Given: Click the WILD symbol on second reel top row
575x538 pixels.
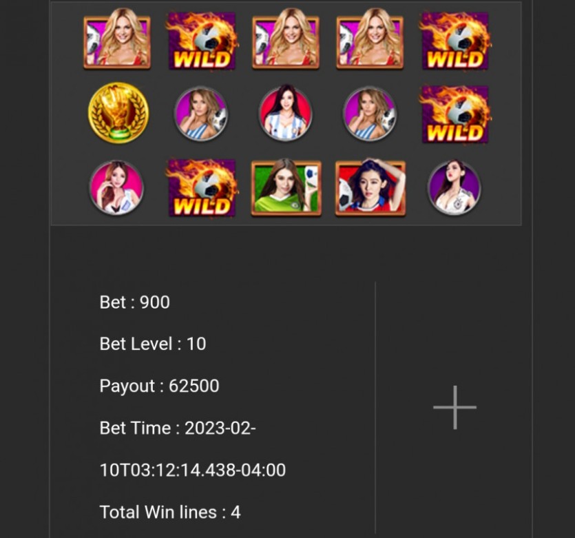Looking at the screenshot, I should (201, 41).
